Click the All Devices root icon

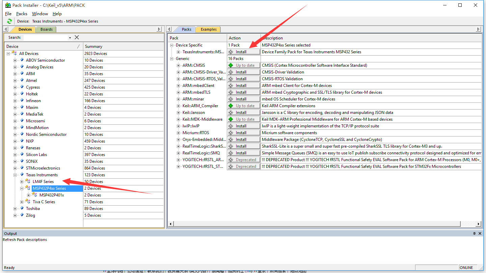pos(15,53)
